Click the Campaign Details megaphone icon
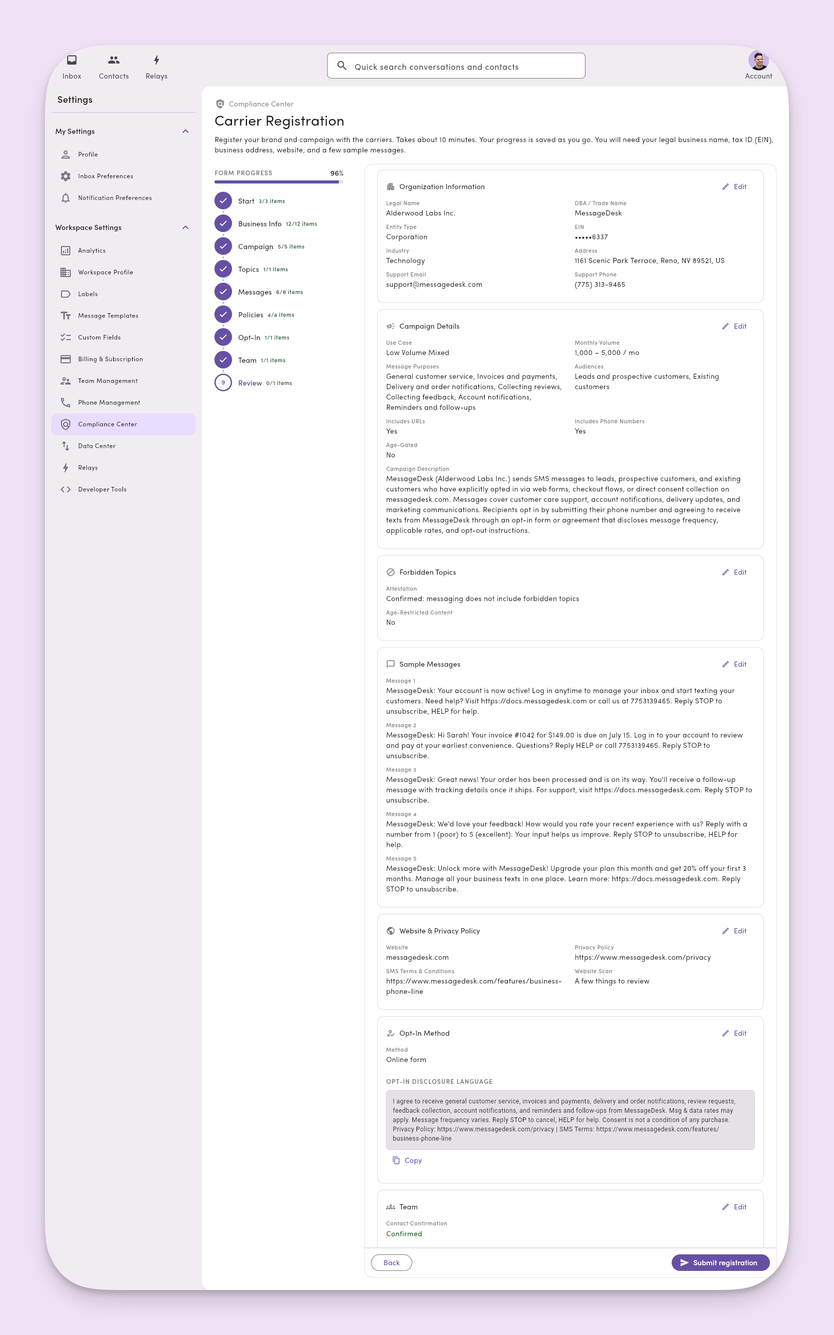This screenshot has width=834, height=1335. pyautogui.click(x=391, y=326)
